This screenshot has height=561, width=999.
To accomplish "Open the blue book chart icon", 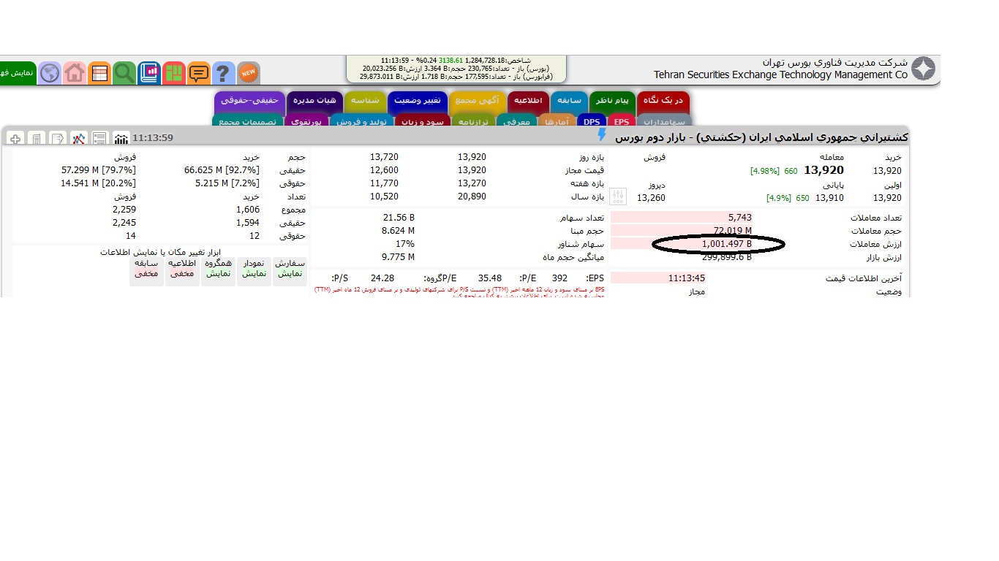I will pos(149,73).
